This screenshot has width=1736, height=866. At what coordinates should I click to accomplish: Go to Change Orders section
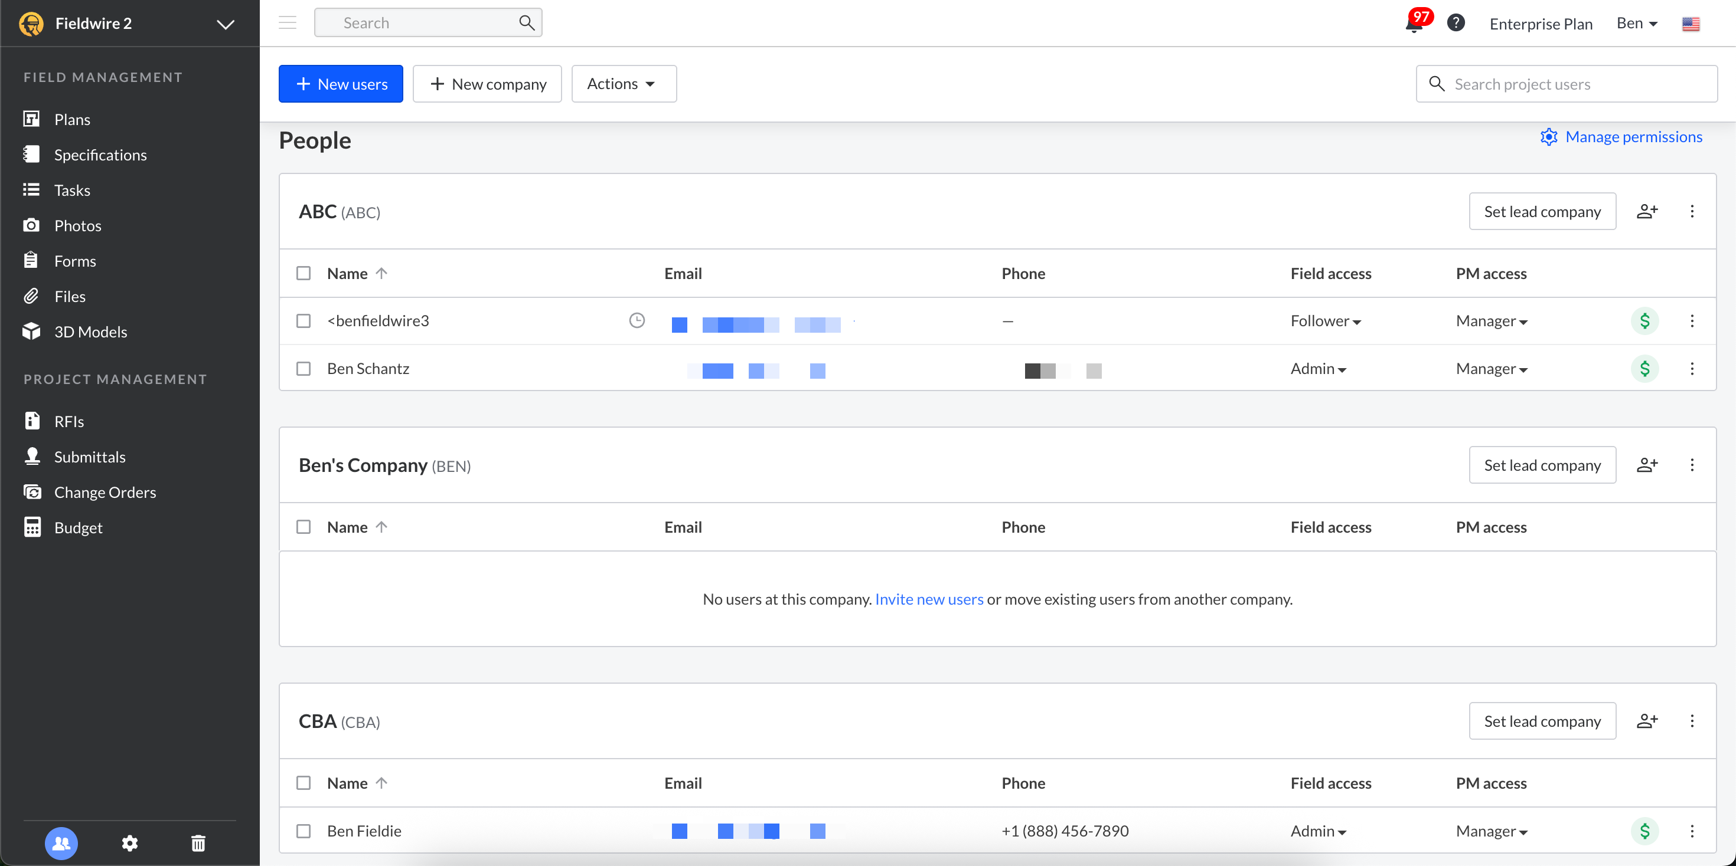tap(105, 492)
